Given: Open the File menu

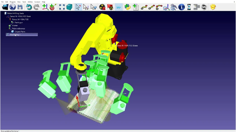Looking at the screenshot, I should pyautogui.click(x=2, y=2).
